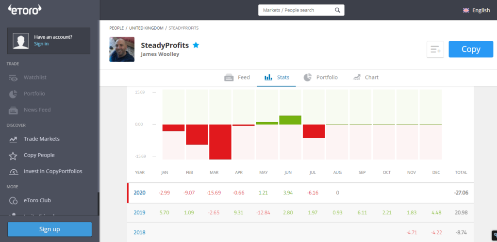Click the CopyPortfolios icon

13,172
